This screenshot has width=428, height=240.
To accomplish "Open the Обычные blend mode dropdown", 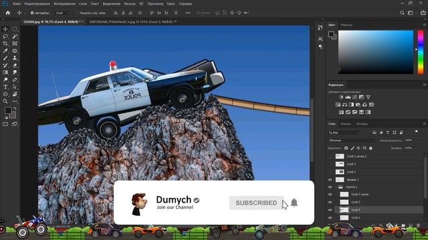I will click(x=352, y=141).
